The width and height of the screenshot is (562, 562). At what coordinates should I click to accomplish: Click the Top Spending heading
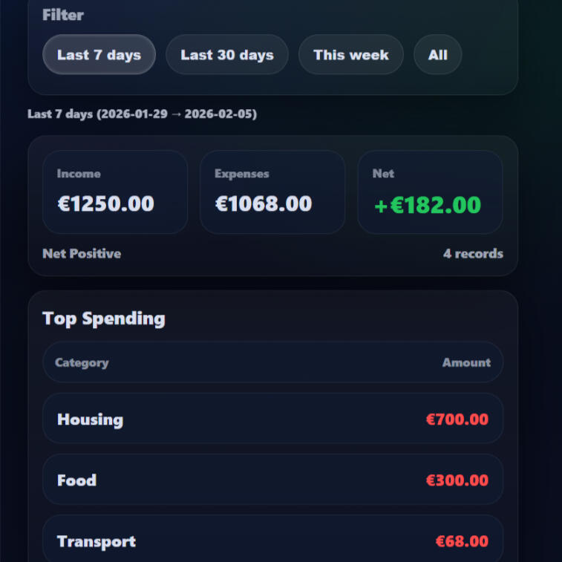click(104, 318)
